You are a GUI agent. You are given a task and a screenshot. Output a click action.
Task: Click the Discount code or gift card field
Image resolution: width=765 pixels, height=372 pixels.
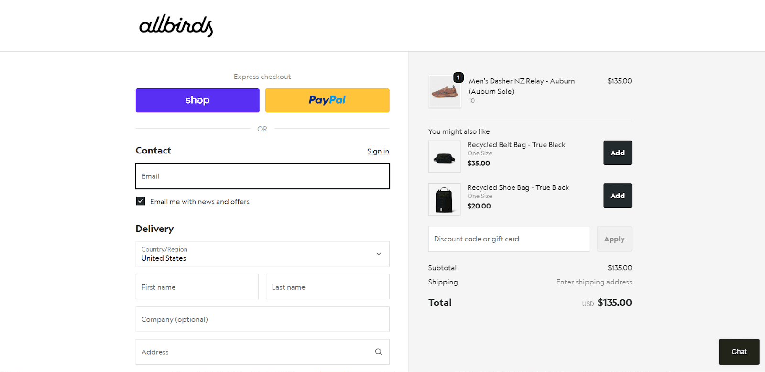point(509,239)
